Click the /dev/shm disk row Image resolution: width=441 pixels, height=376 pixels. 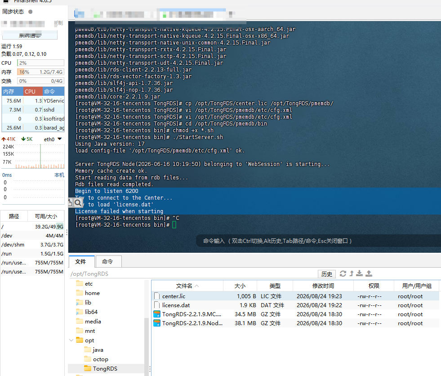(x=32, y=245)
